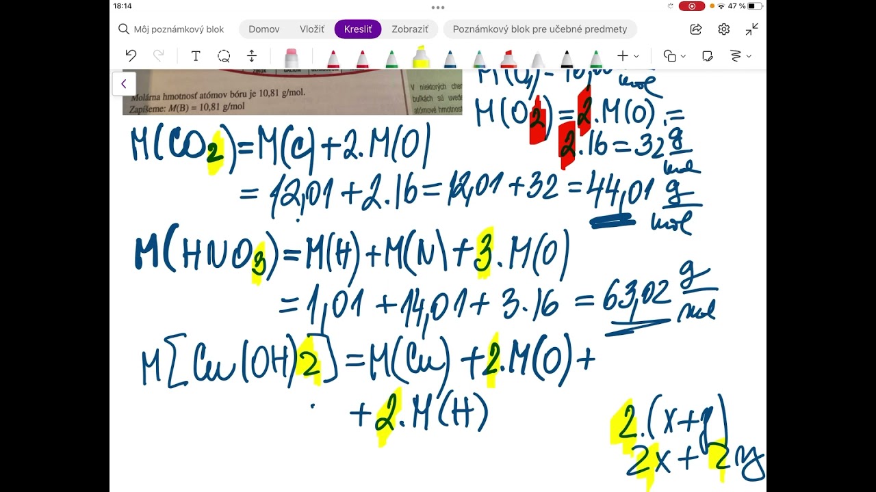
Task: Expand the Shapes dropdown chevron
Action: click(x=683, y=57)
